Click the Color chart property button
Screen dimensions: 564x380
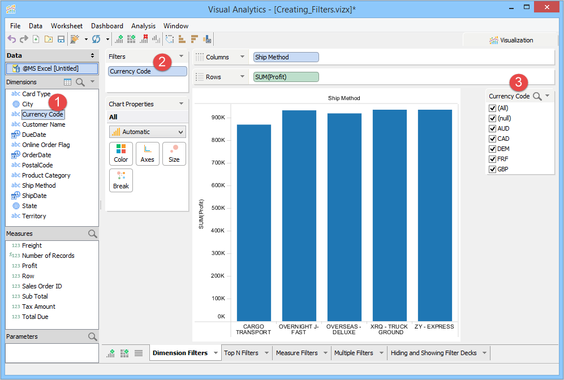click(121, 154)
